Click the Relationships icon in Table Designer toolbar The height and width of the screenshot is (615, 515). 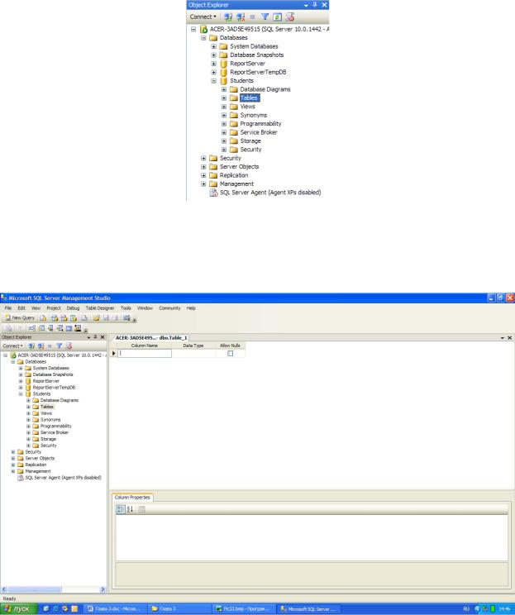[31, 328]
